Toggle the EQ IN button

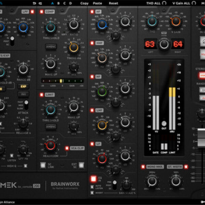[x=94, y=179]
